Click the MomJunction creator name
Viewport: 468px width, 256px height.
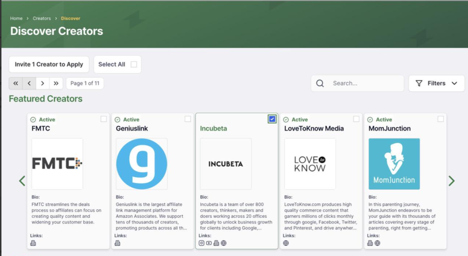click(x=390, y=128)
